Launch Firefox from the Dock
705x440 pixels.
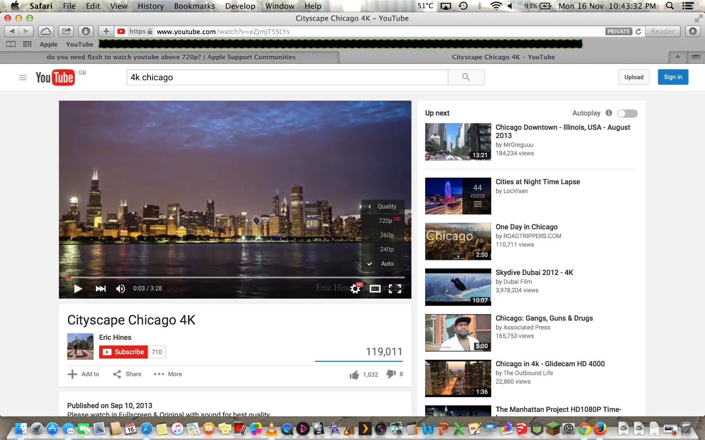pyautogui.click(x=600, y=428)
